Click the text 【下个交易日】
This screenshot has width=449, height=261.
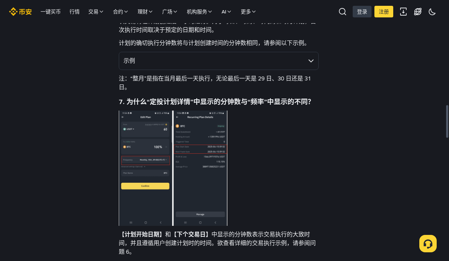pyautogui.click(x=191, y=234)
